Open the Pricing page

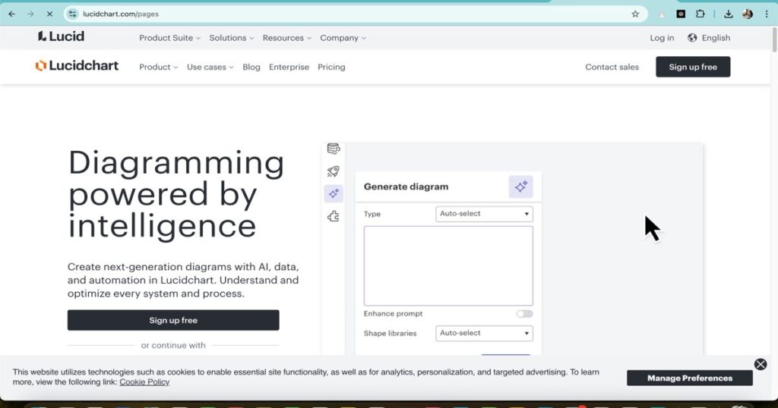[x=331, y=67]
